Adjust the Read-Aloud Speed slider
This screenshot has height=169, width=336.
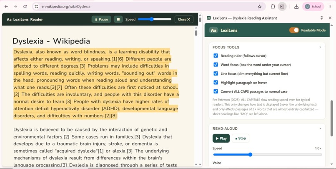click(x=268, y=155)
